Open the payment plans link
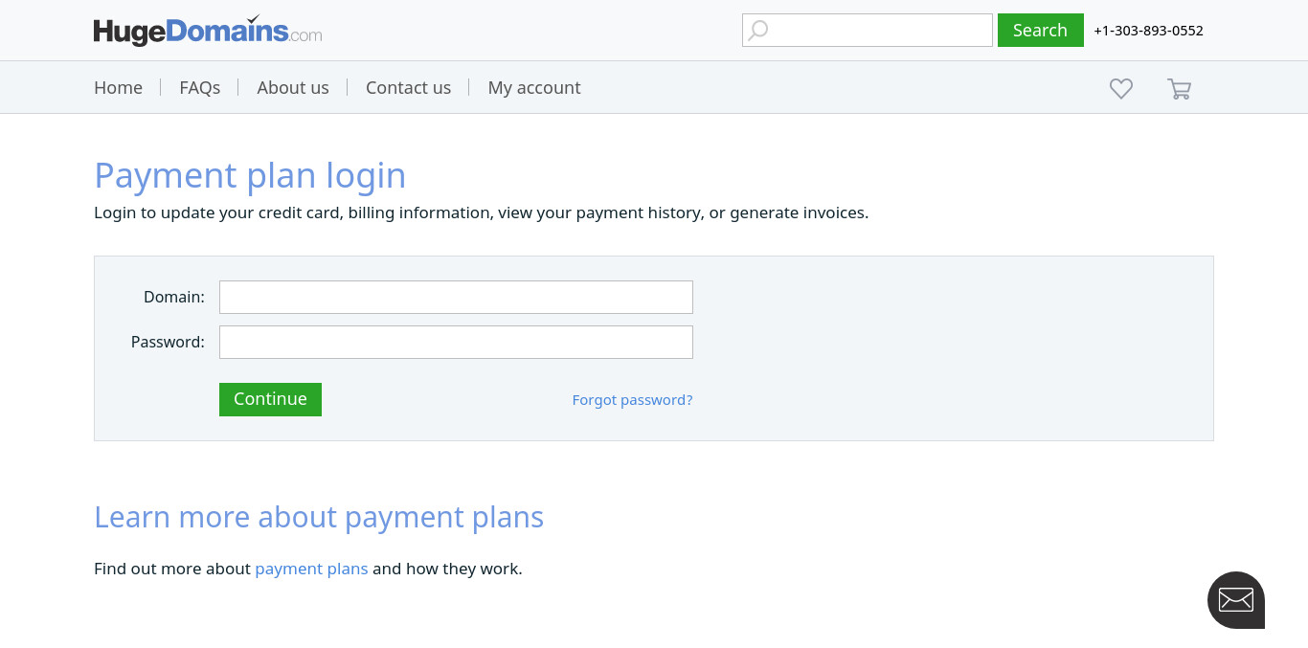 pyautogui.click(x=311, y=569)
